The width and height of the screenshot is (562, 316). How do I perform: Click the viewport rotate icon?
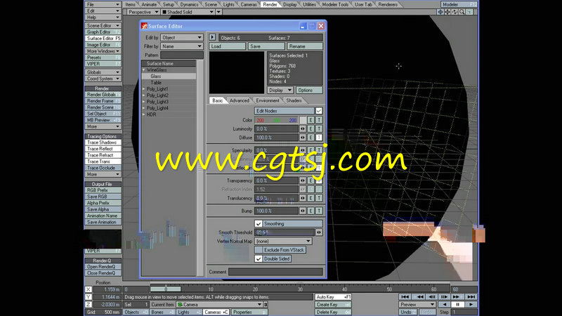(x=455, y=12)
